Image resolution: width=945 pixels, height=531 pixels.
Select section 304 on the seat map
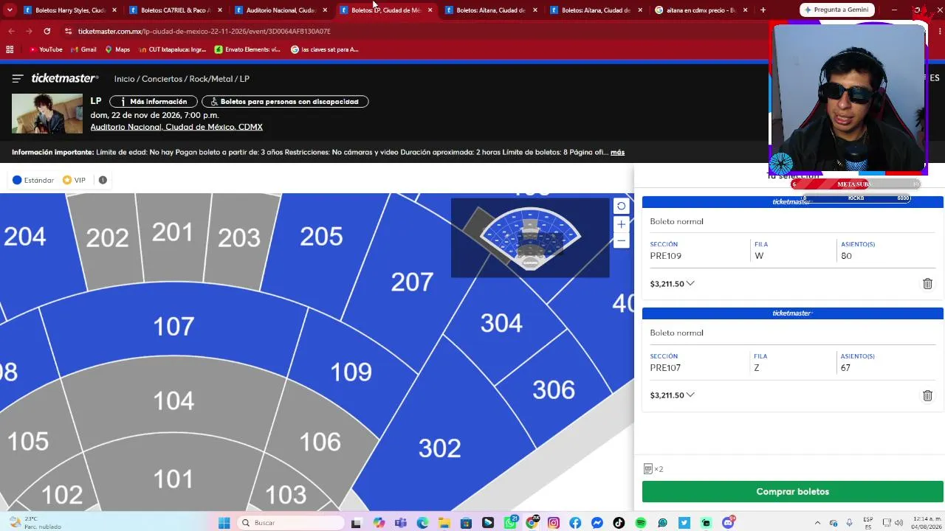click(501, 323)
